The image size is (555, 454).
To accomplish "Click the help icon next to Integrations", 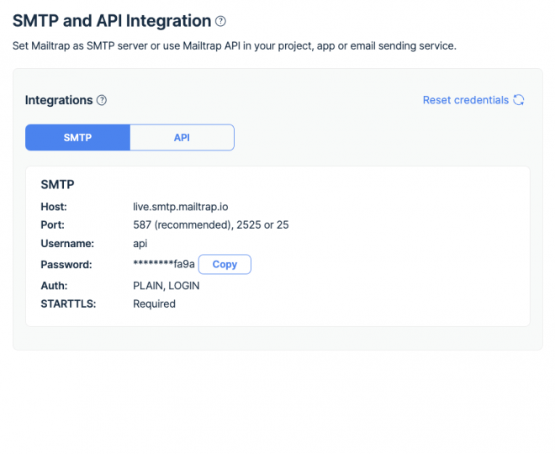I will [x=102, y=100].
